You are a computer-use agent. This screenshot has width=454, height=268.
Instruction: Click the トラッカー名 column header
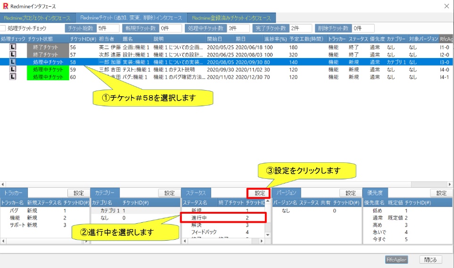click(13, 202)
